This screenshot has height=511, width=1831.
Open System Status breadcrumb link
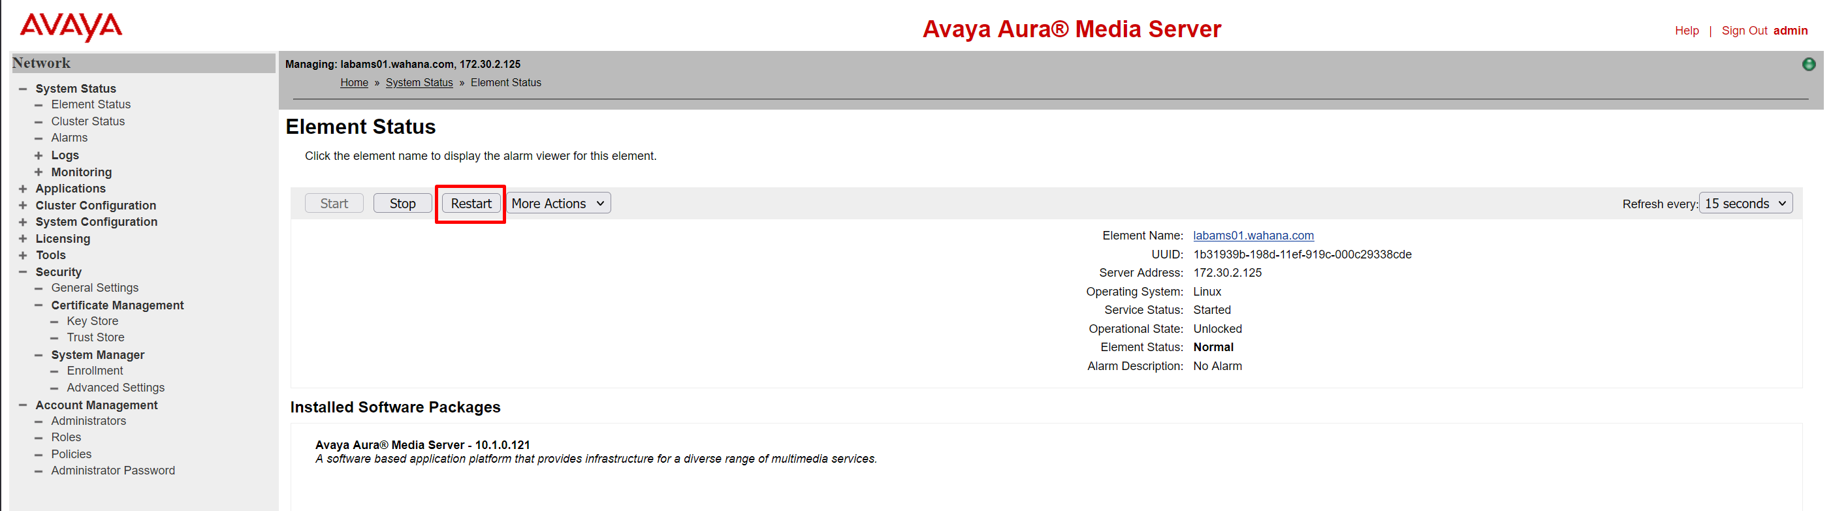[x=419, y=82]
